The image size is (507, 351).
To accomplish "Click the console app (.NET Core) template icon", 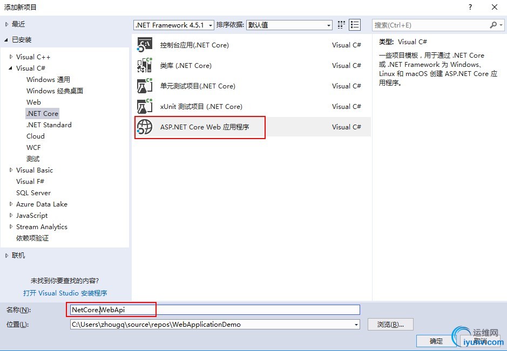I will (145, 45).
